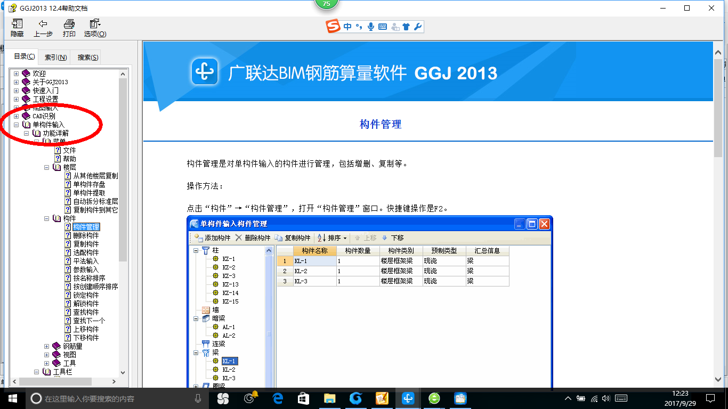Switch to the 索引(N) tab
Image resolution: width=728 pixels, height=409 pixels.
[x=55, y=58]
